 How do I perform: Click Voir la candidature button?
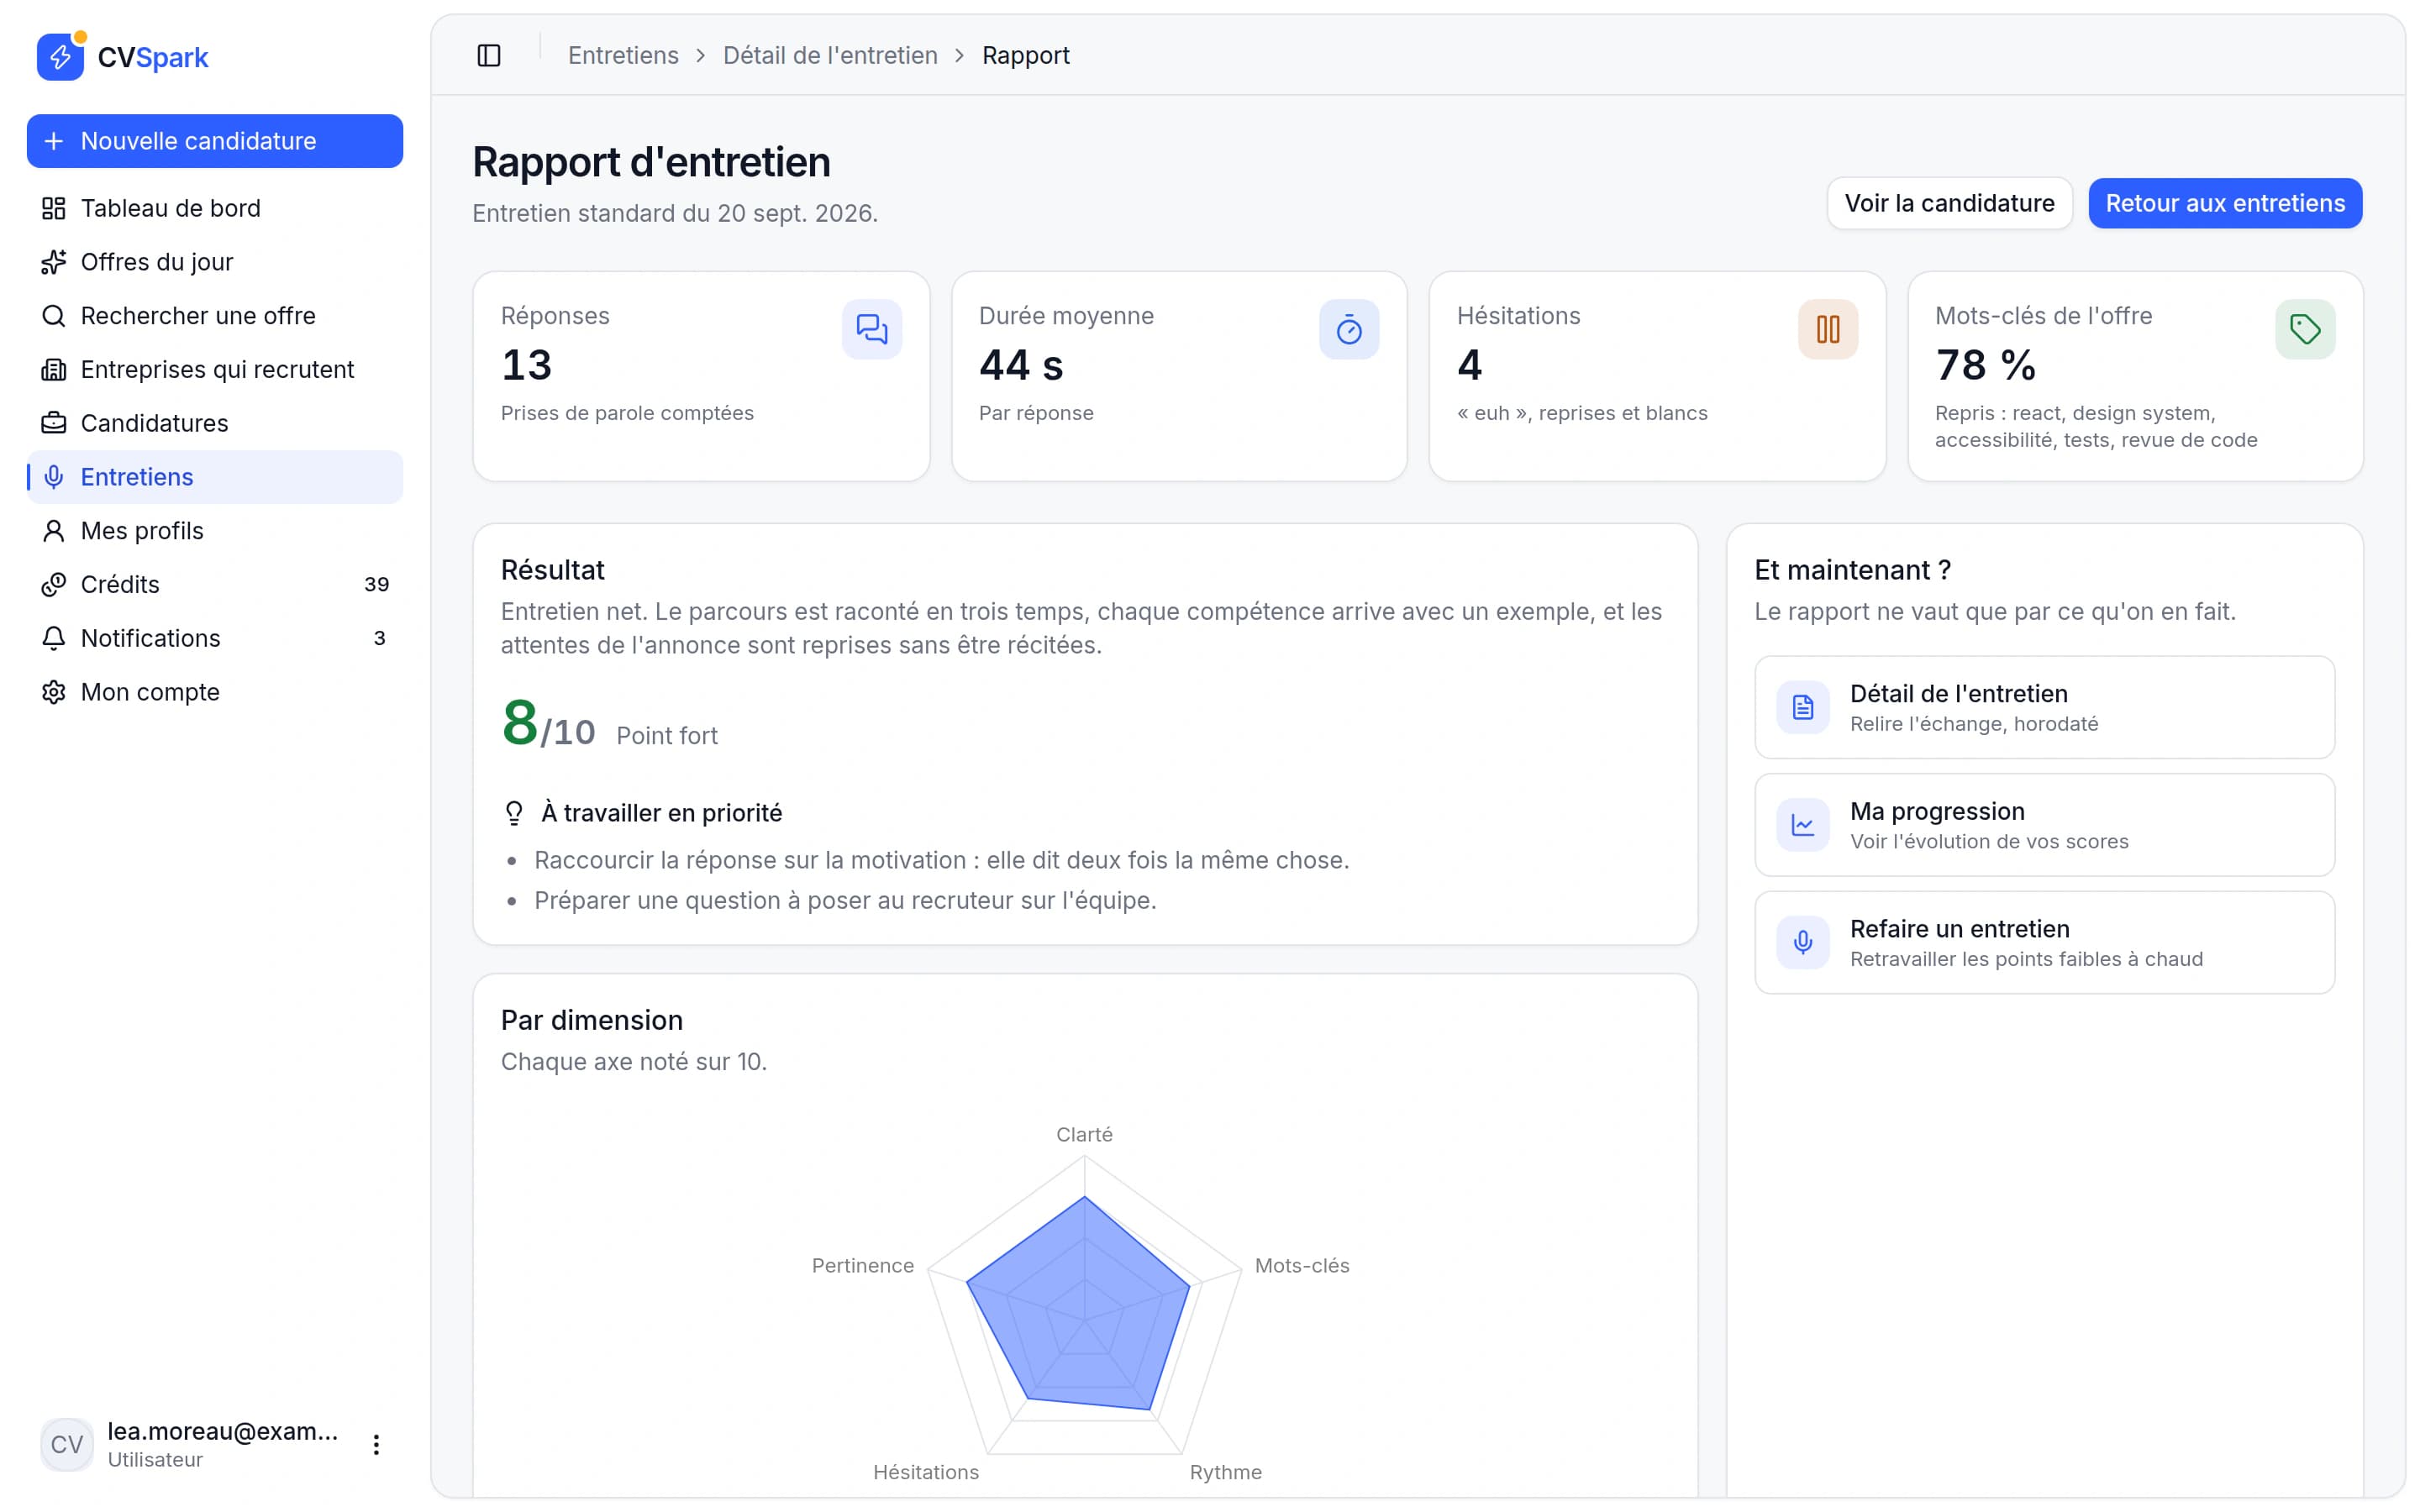tap(1949, 203)
